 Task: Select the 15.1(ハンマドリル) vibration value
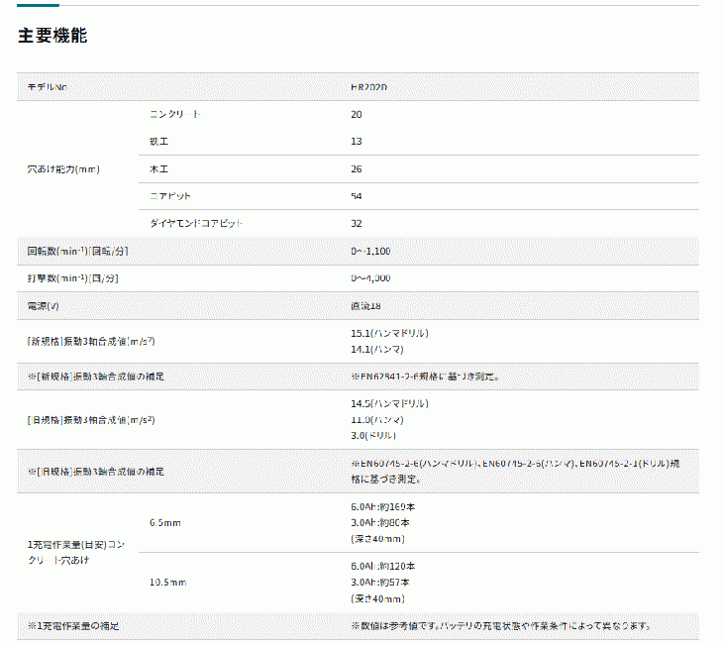tap(389, 333)
